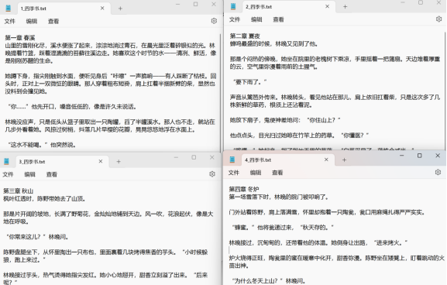This screenshot has height=285, width=447.
Task: Click line 枫叶红透时，陈野带她去了山顶。
Action: pos(44,198)
